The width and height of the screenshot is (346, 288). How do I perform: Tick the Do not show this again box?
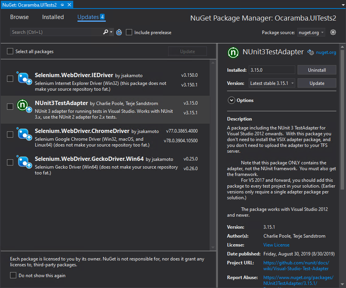point(13,276)
